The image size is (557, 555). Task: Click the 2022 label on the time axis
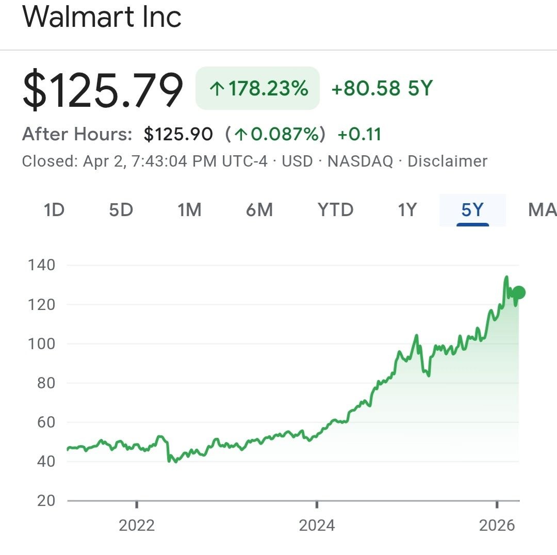point(137,525)
